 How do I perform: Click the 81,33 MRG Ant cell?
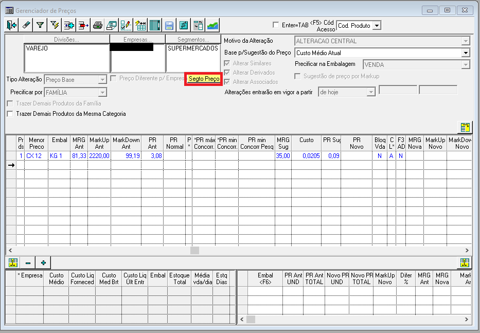[79, 155]
